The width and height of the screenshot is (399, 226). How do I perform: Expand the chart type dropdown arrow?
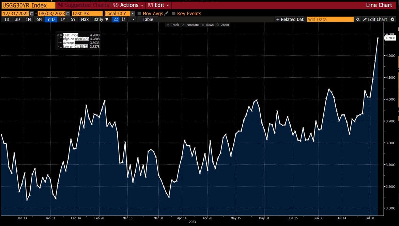133,19
